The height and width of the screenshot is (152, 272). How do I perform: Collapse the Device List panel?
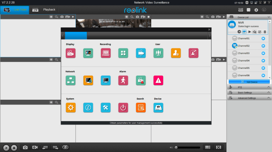pos(269,17)
